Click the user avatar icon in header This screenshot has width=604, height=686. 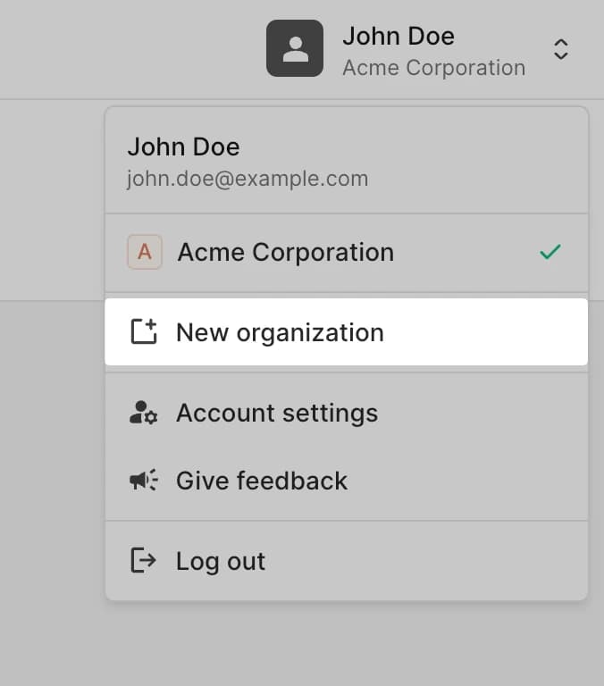295,48
